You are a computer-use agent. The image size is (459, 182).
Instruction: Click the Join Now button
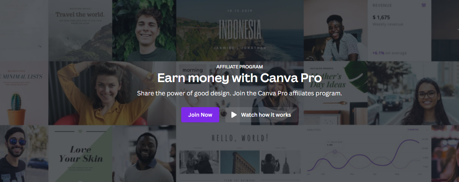coord(200,115)
